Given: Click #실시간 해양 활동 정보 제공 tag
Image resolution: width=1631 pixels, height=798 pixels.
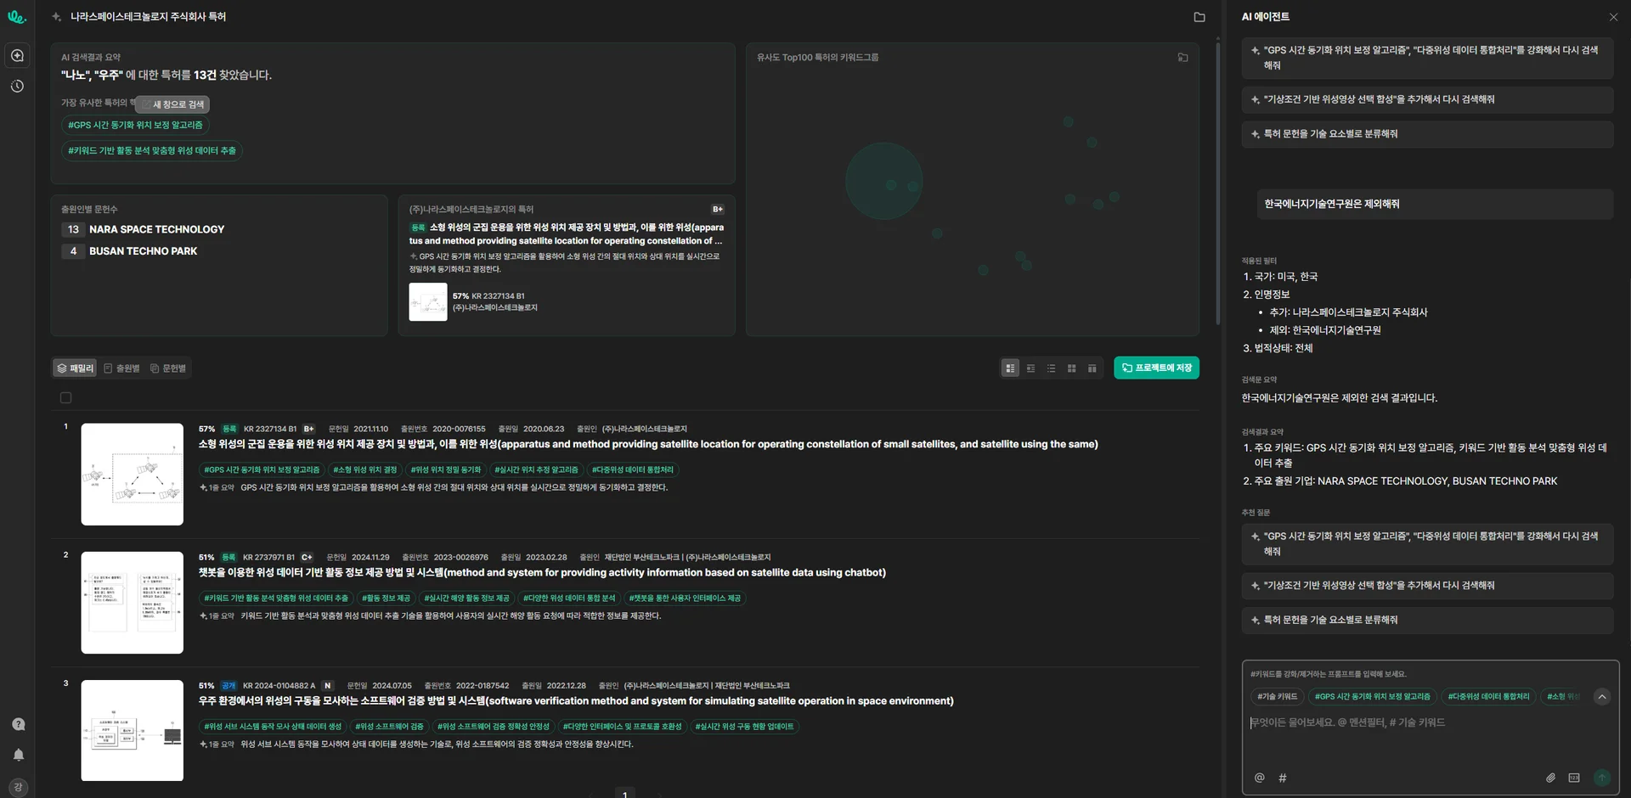Looking at the screenshot, I should (466, 598).
